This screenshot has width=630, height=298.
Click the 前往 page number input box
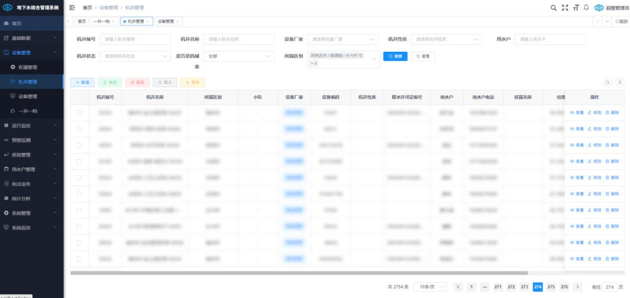pos(610,288)
